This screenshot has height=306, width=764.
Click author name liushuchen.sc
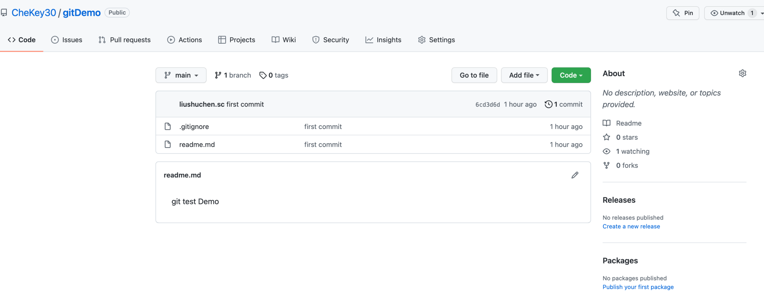pos(202,104)
